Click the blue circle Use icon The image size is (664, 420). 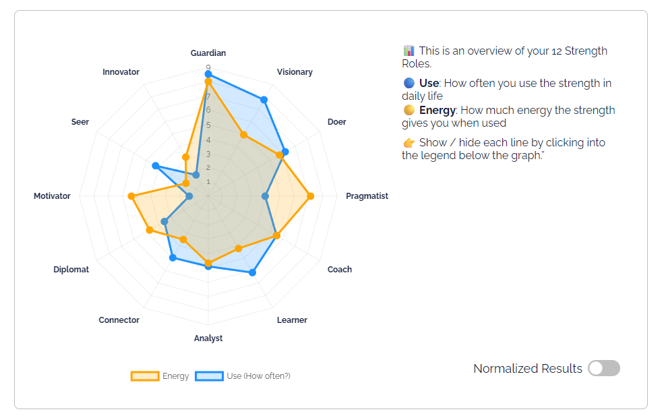409,84
